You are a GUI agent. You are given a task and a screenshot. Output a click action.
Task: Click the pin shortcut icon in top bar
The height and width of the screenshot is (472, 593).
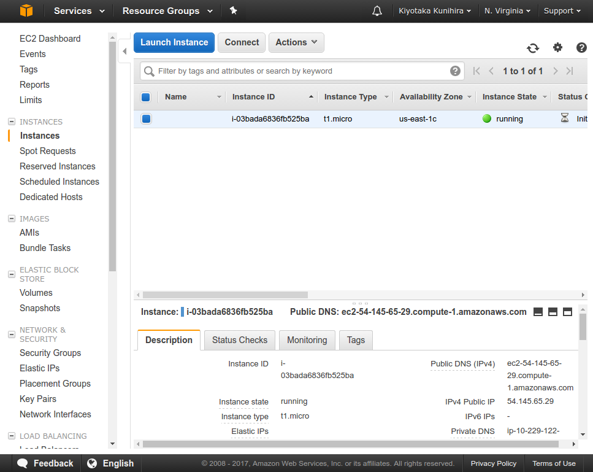pos(234,10)
